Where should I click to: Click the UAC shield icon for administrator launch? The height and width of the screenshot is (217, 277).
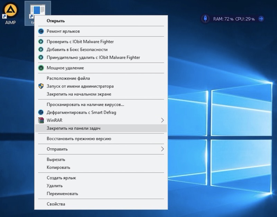coord(41,86)
